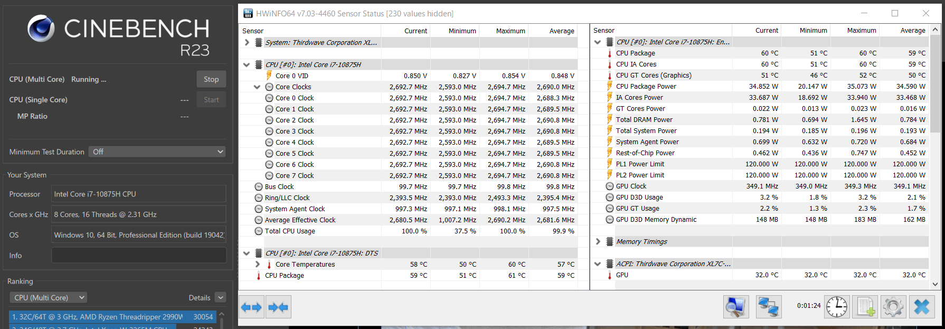Click the 0:01:24 elapsed time readout
Image resolution: width=945 pixels, height=329 pixels.
point(809,305)
